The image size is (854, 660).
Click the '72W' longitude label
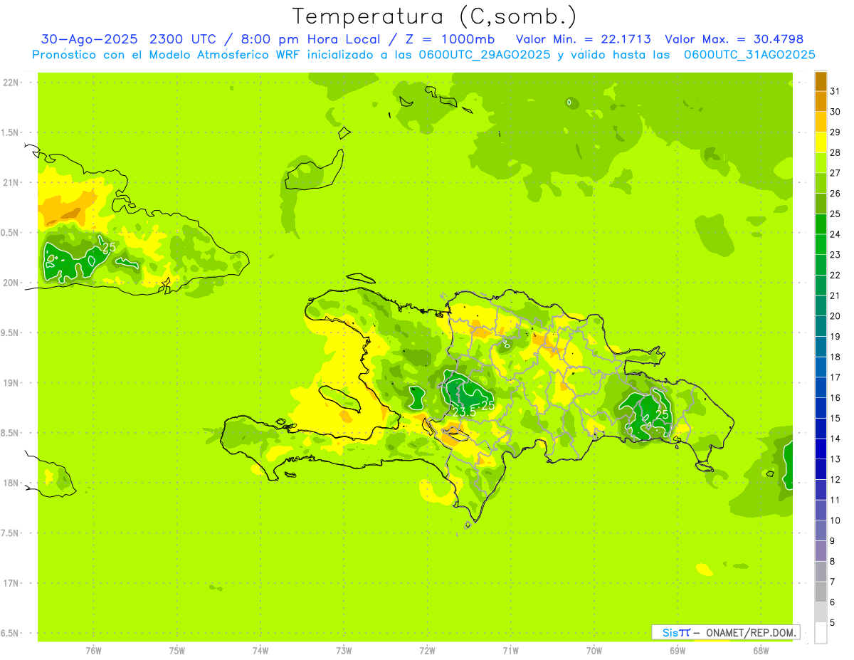click(428, 651)
